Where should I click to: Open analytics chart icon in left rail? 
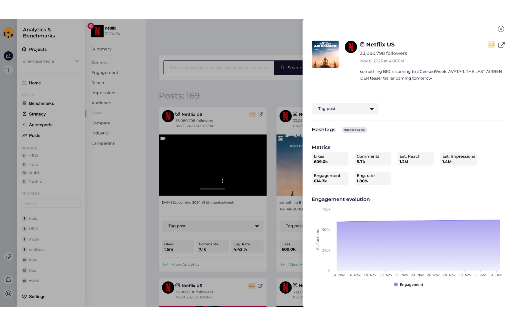pyautogui.click(x=8, y=56)
